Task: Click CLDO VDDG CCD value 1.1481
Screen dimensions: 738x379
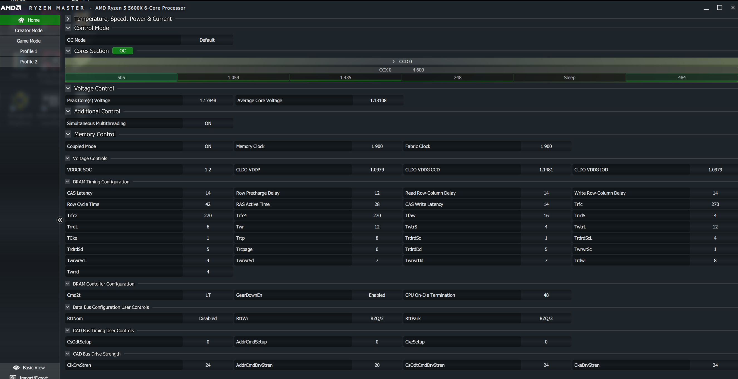Action: click(x=546, y=170)
